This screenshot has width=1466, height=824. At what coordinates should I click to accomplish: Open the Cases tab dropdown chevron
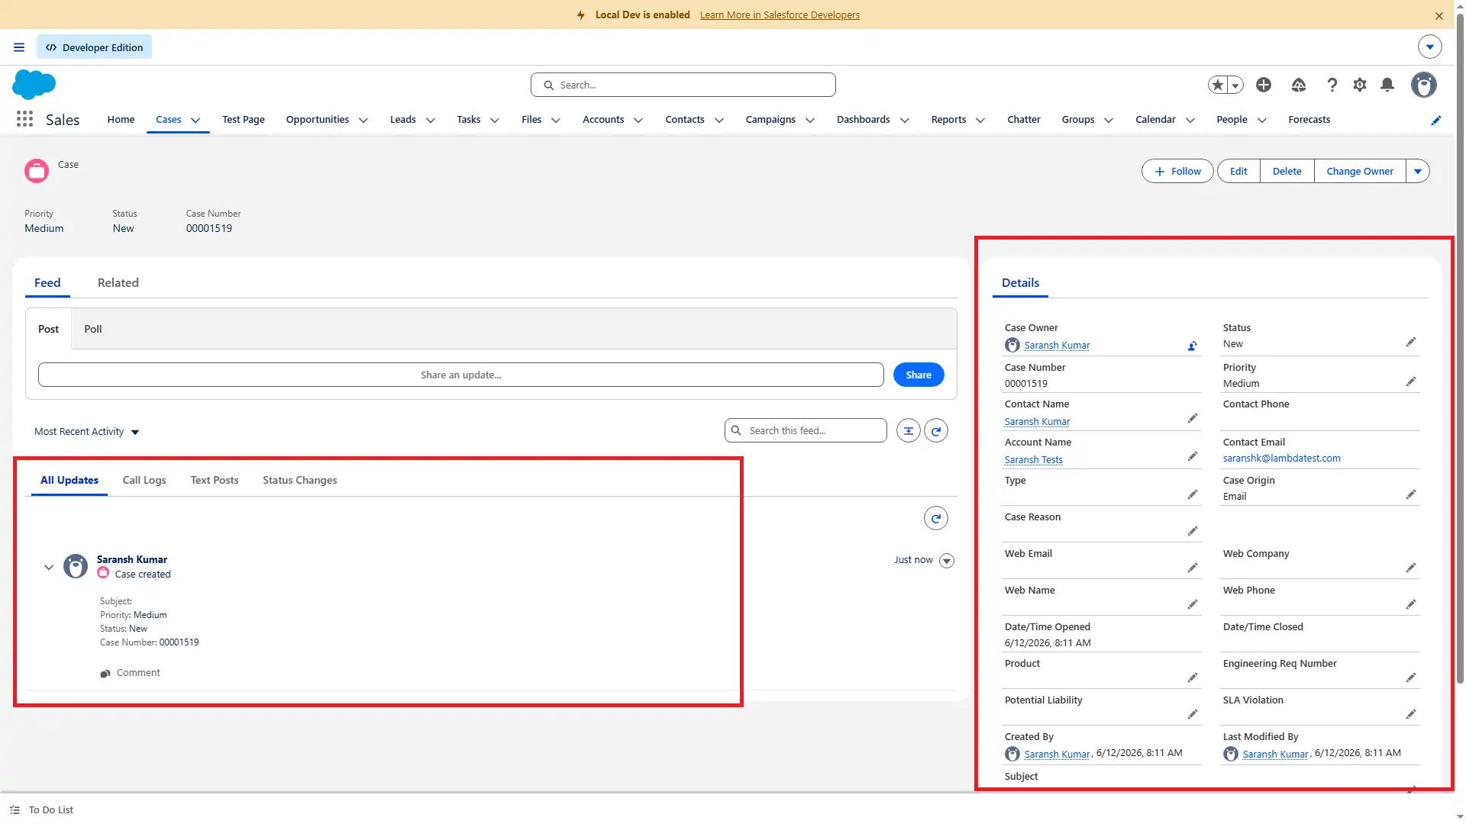(195, 121)
